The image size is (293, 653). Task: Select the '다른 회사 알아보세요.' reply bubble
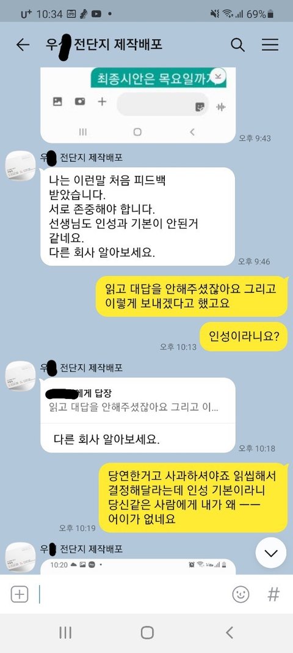click(138, 415)
